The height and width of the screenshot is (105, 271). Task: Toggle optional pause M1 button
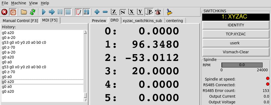click(x=87, y=12)
